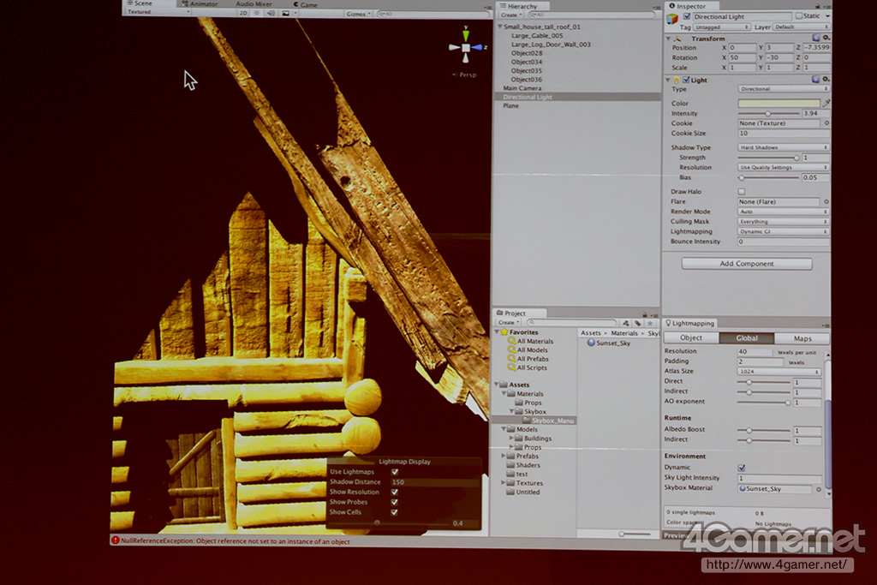Expand the Prefabs folder in Project

(504, 456)
